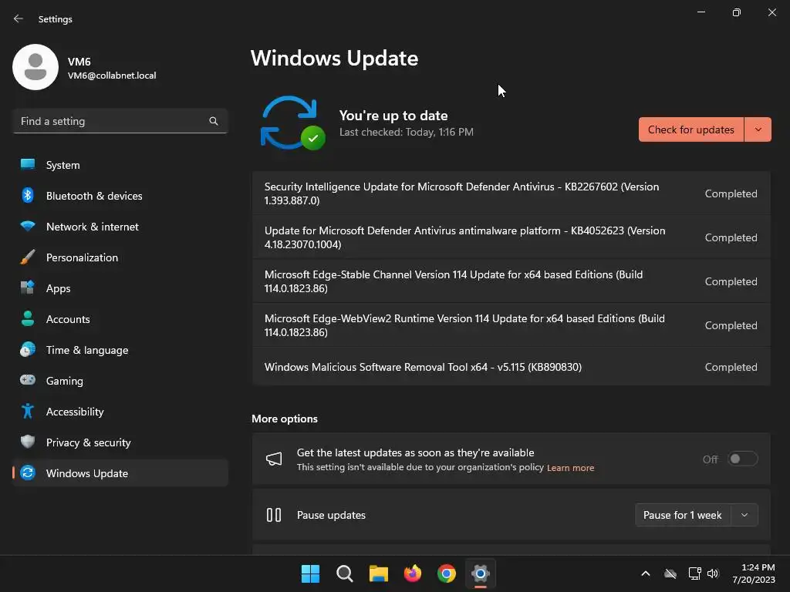Open Network & internet category
Viewport: 790px width, 592px height.
point(120,226)
